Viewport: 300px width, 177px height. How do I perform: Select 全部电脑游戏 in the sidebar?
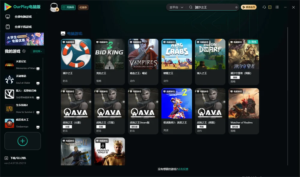[x=23, y=17]
